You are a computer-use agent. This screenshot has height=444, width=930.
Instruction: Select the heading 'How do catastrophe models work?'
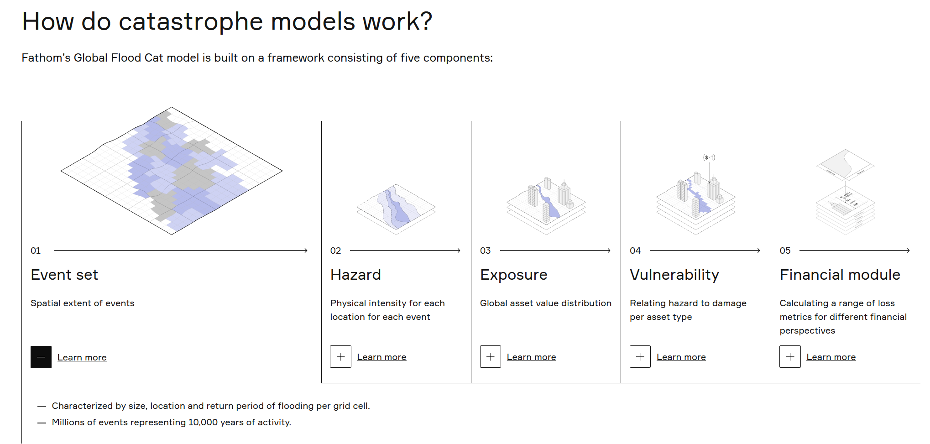(227, 21)
